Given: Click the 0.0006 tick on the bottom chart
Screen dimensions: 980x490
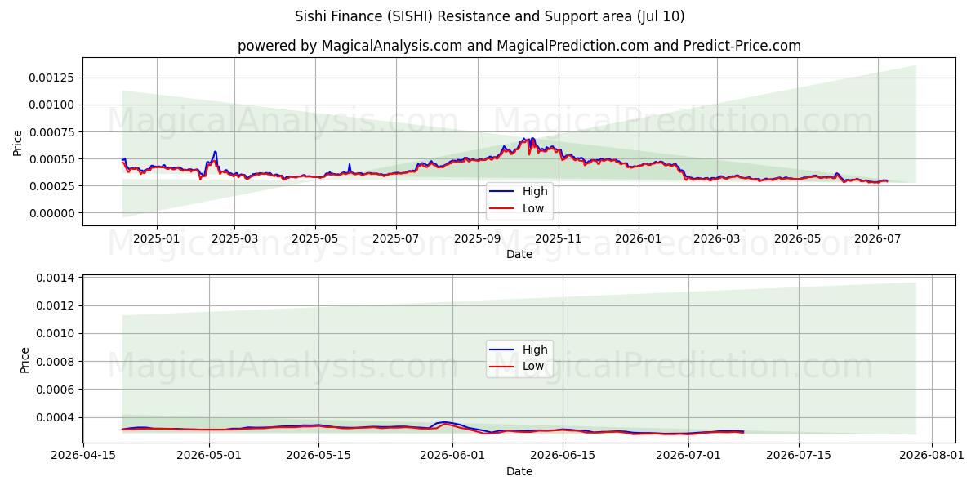Looking at the screenshot, I should [55, 390].
